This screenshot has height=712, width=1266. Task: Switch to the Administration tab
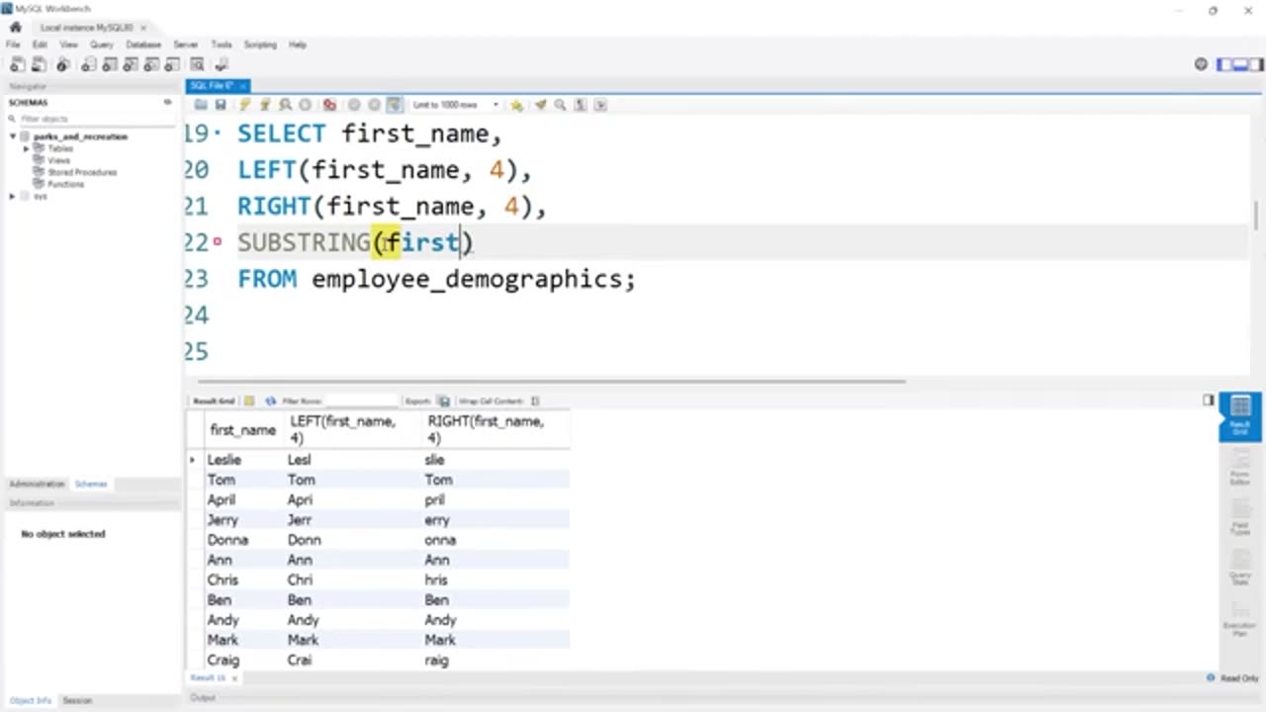pyautogui.click(x=37, y=484)
